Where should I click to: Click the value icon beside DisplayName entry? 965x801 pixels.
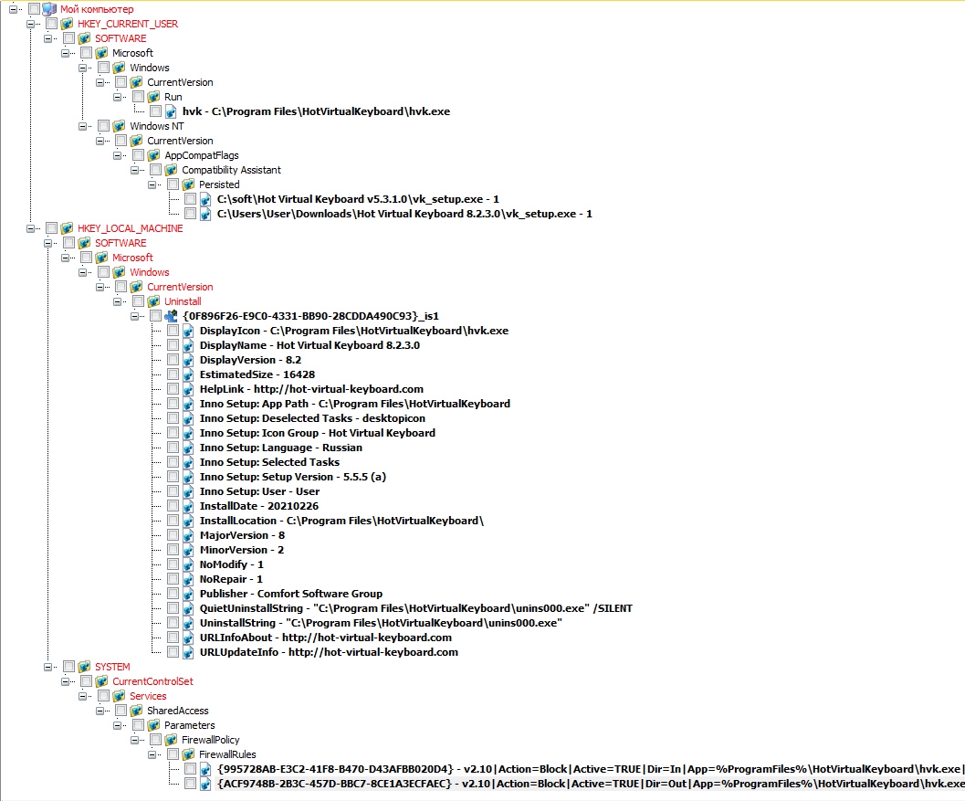tap(188, 345)
